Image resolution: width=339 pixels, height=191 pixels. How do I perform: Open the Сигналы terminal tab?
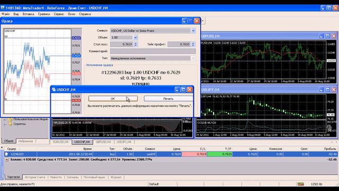pos(73,177)
